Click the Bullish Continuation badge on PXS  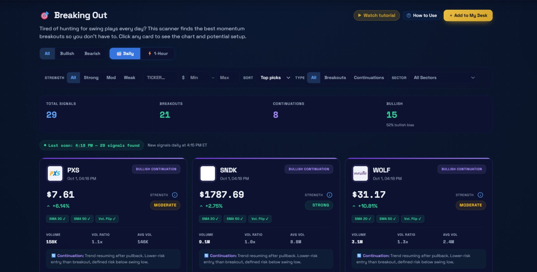coord(156,169)
